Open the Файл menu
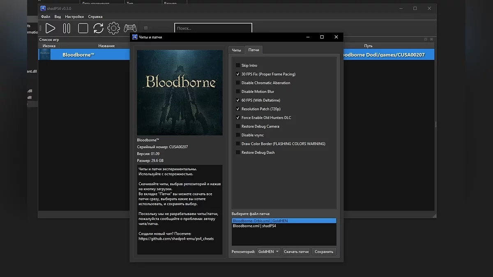This screenshot has height=277, width=493. 46,17
